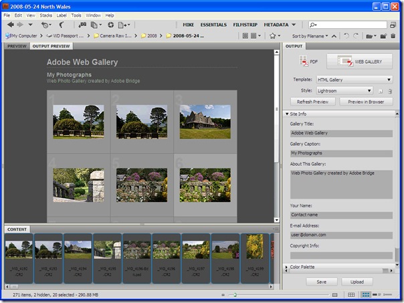Click gallery preview image number 3
This screenshot has width=404, height=303.
[x=205, y=122]
